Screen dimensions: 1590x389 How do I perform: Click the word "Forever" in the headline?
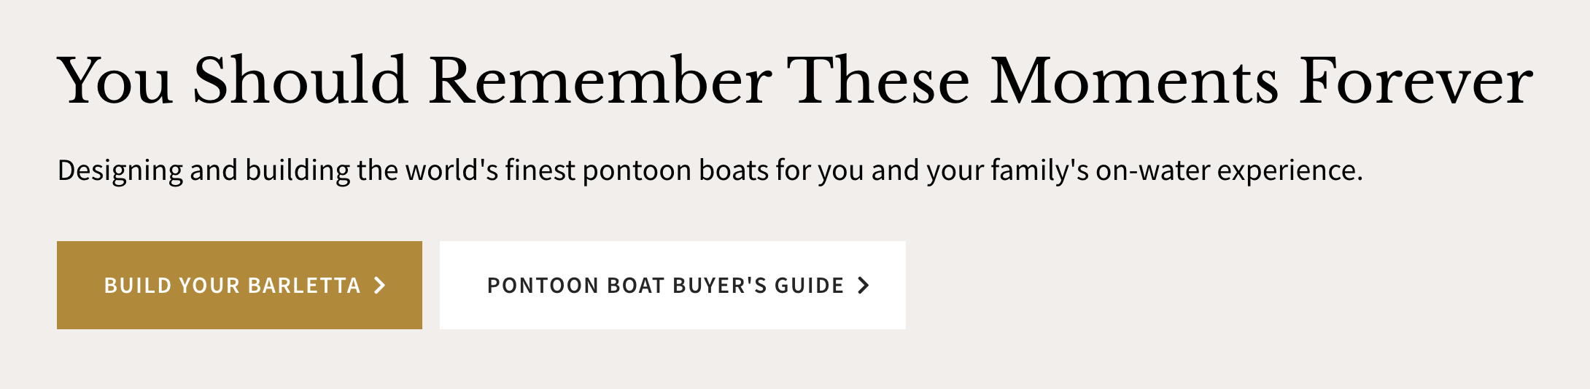click(1415, 82)
